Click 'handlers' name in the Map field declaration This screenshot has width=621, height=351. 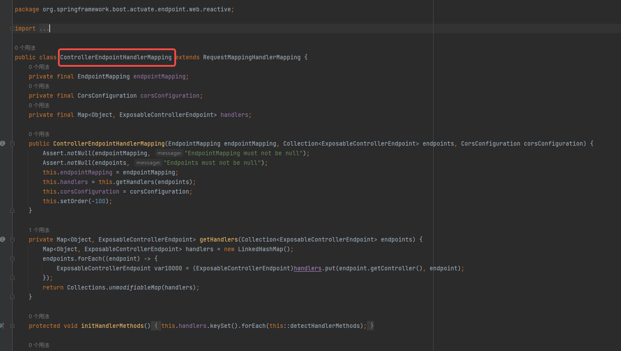(x=234, y=115)
